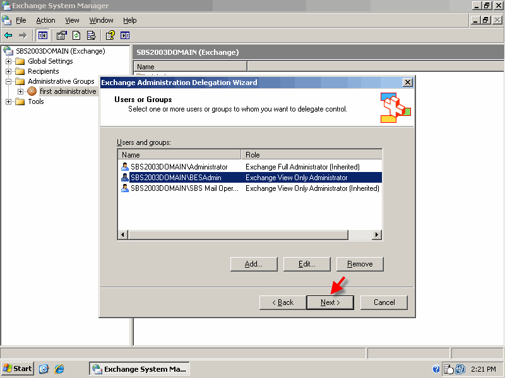Select SBS2003DOMAIN\Administrator row
The width and height of the screenshot is (505, 378).
click(250, 166)
